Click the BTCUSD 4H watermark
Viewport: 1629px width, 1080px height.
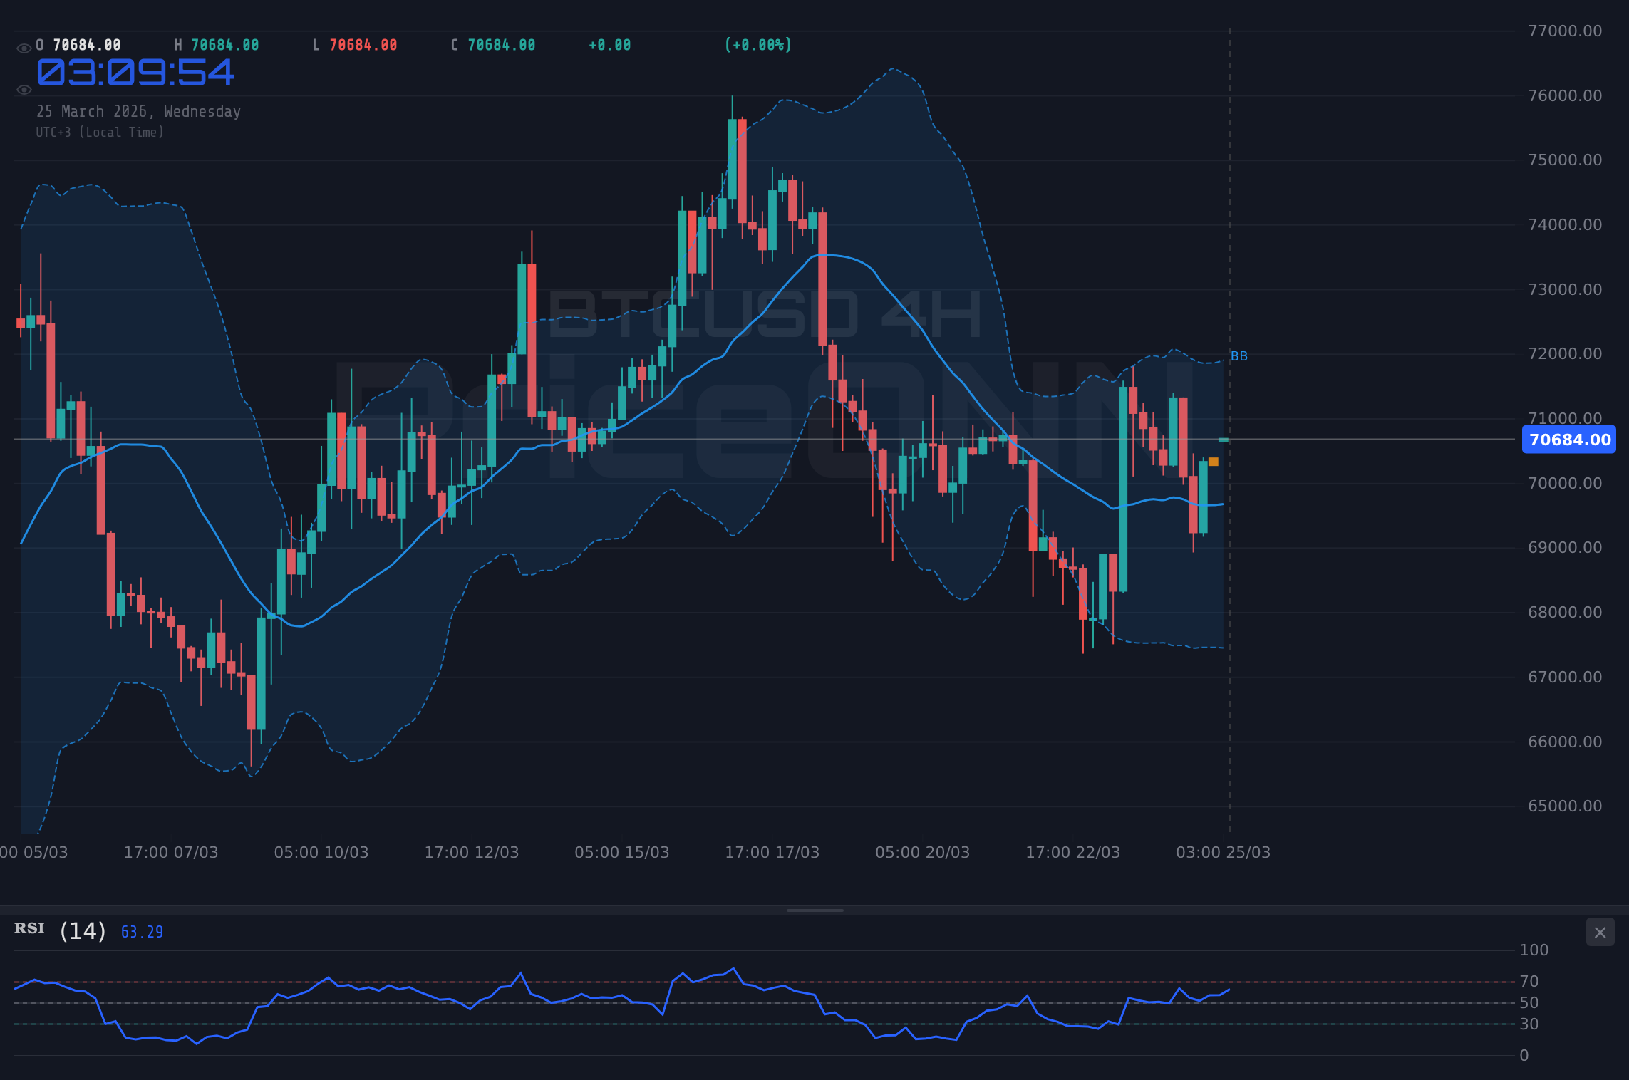766,313
